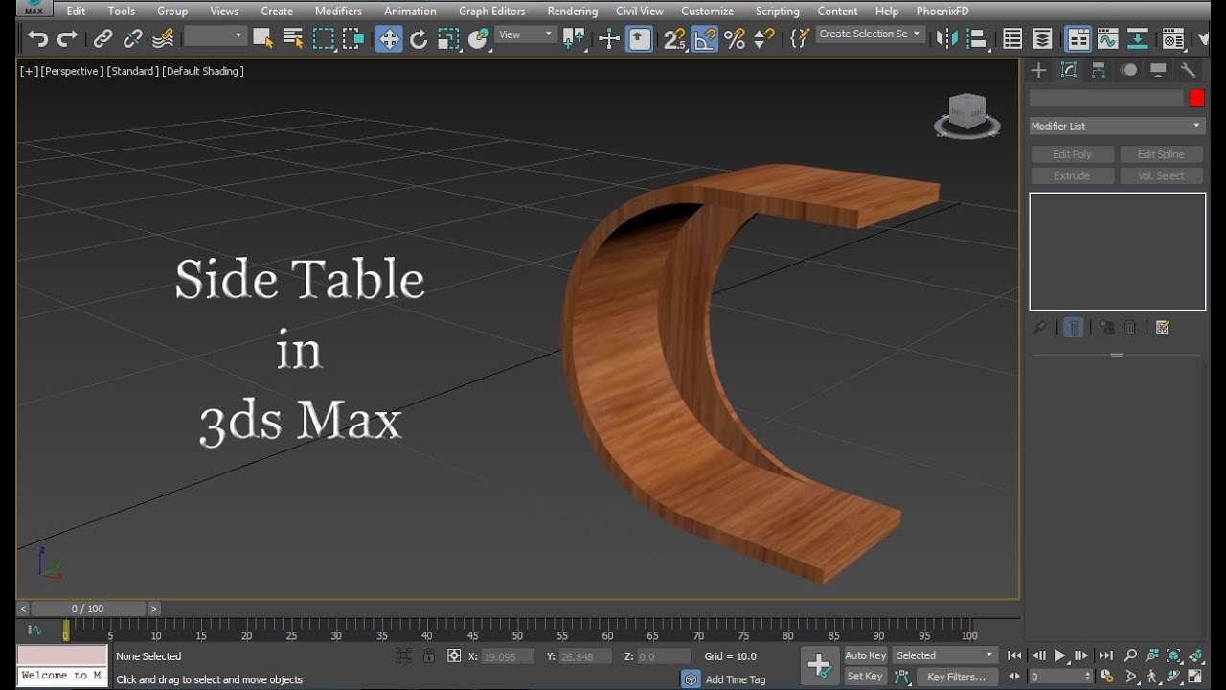The width and height of the screenshot is (1226, 690).
Task: Enable Percent Snap toggle
Action: point(734,38)
